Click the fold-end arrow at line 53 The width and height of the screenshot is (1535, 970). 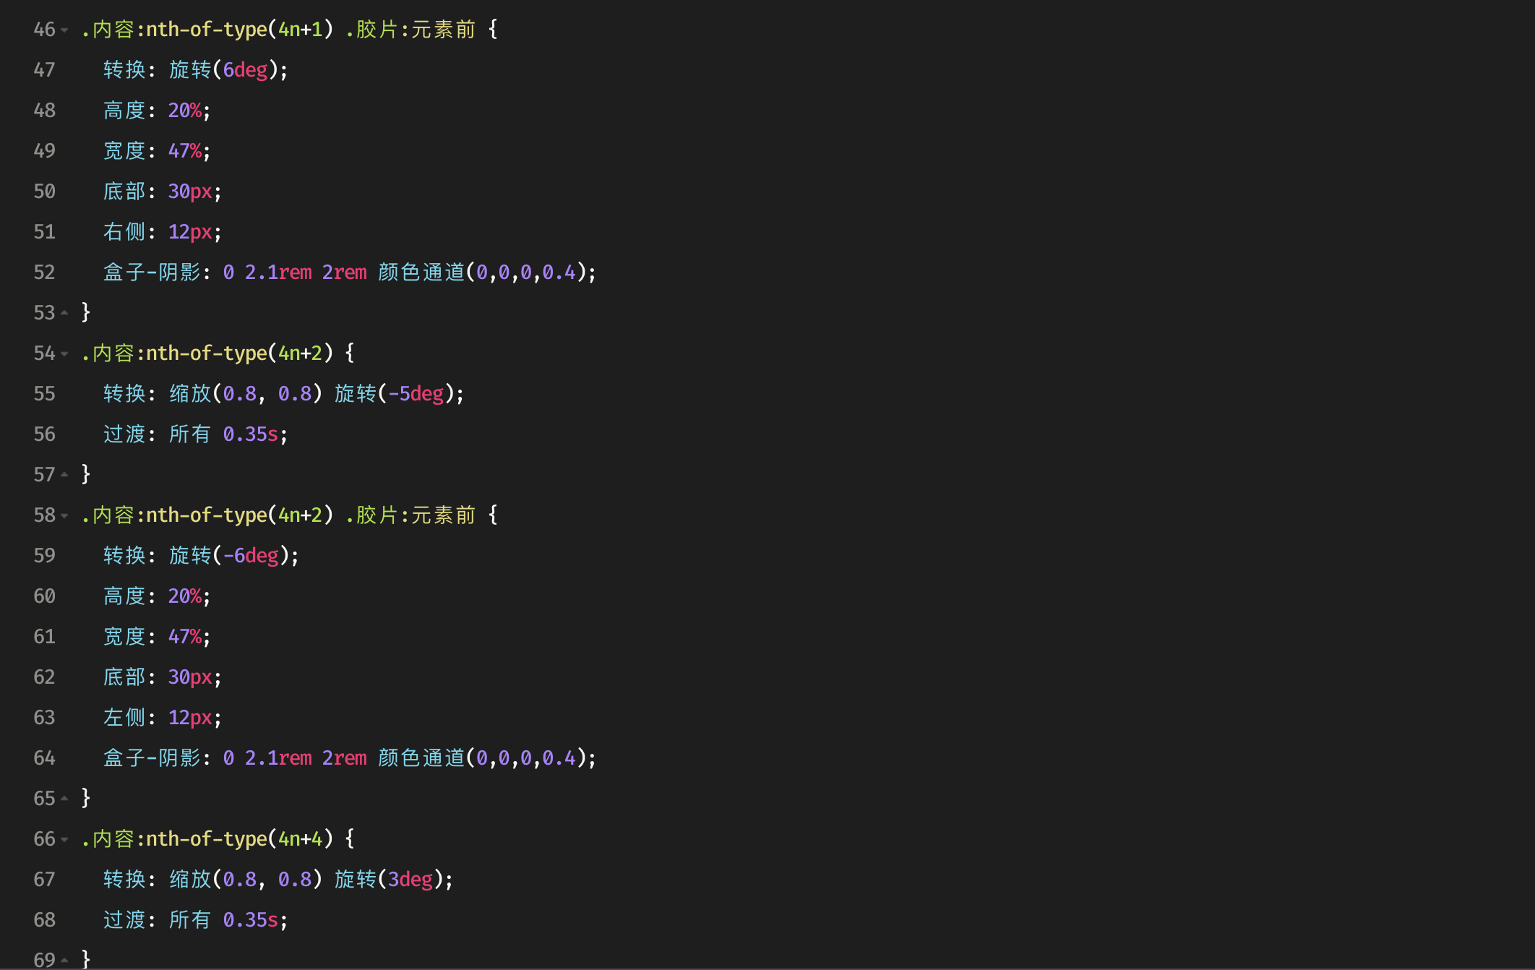pyautogui.click(x=64, y=313)
